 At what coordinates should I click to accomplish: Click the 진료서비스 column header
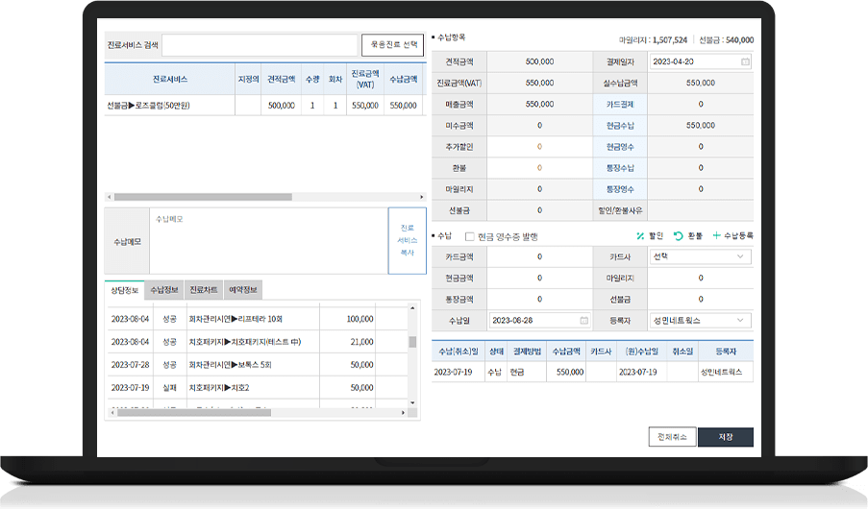tap(170, 79)
